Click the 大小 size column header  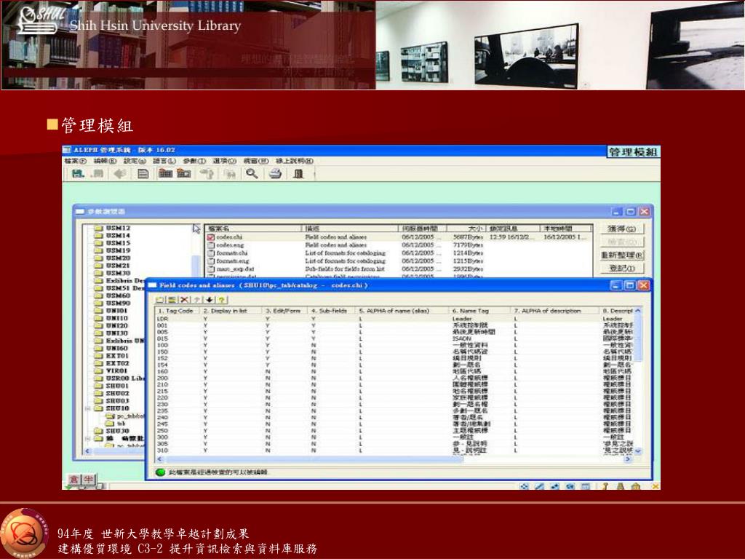tap(466, 229)
